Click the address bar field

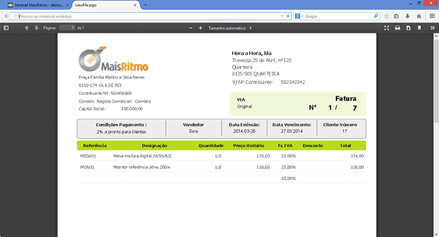(x=148, y=16)
